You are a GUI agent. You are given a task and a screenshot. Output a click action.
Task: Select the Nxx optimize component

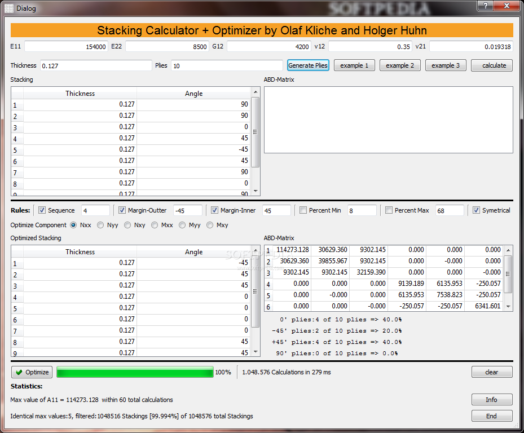click(x=73, y=225)
